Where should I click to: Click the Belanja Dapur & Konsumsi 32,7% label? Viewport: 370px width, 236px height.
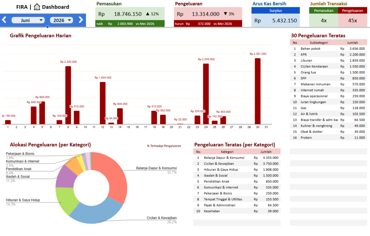point(156,170)
